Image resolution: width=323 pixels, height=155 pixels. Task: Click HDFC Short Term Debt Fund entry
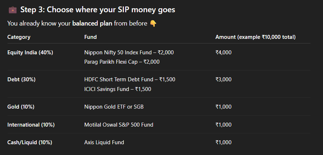click(x=130, y=79)
